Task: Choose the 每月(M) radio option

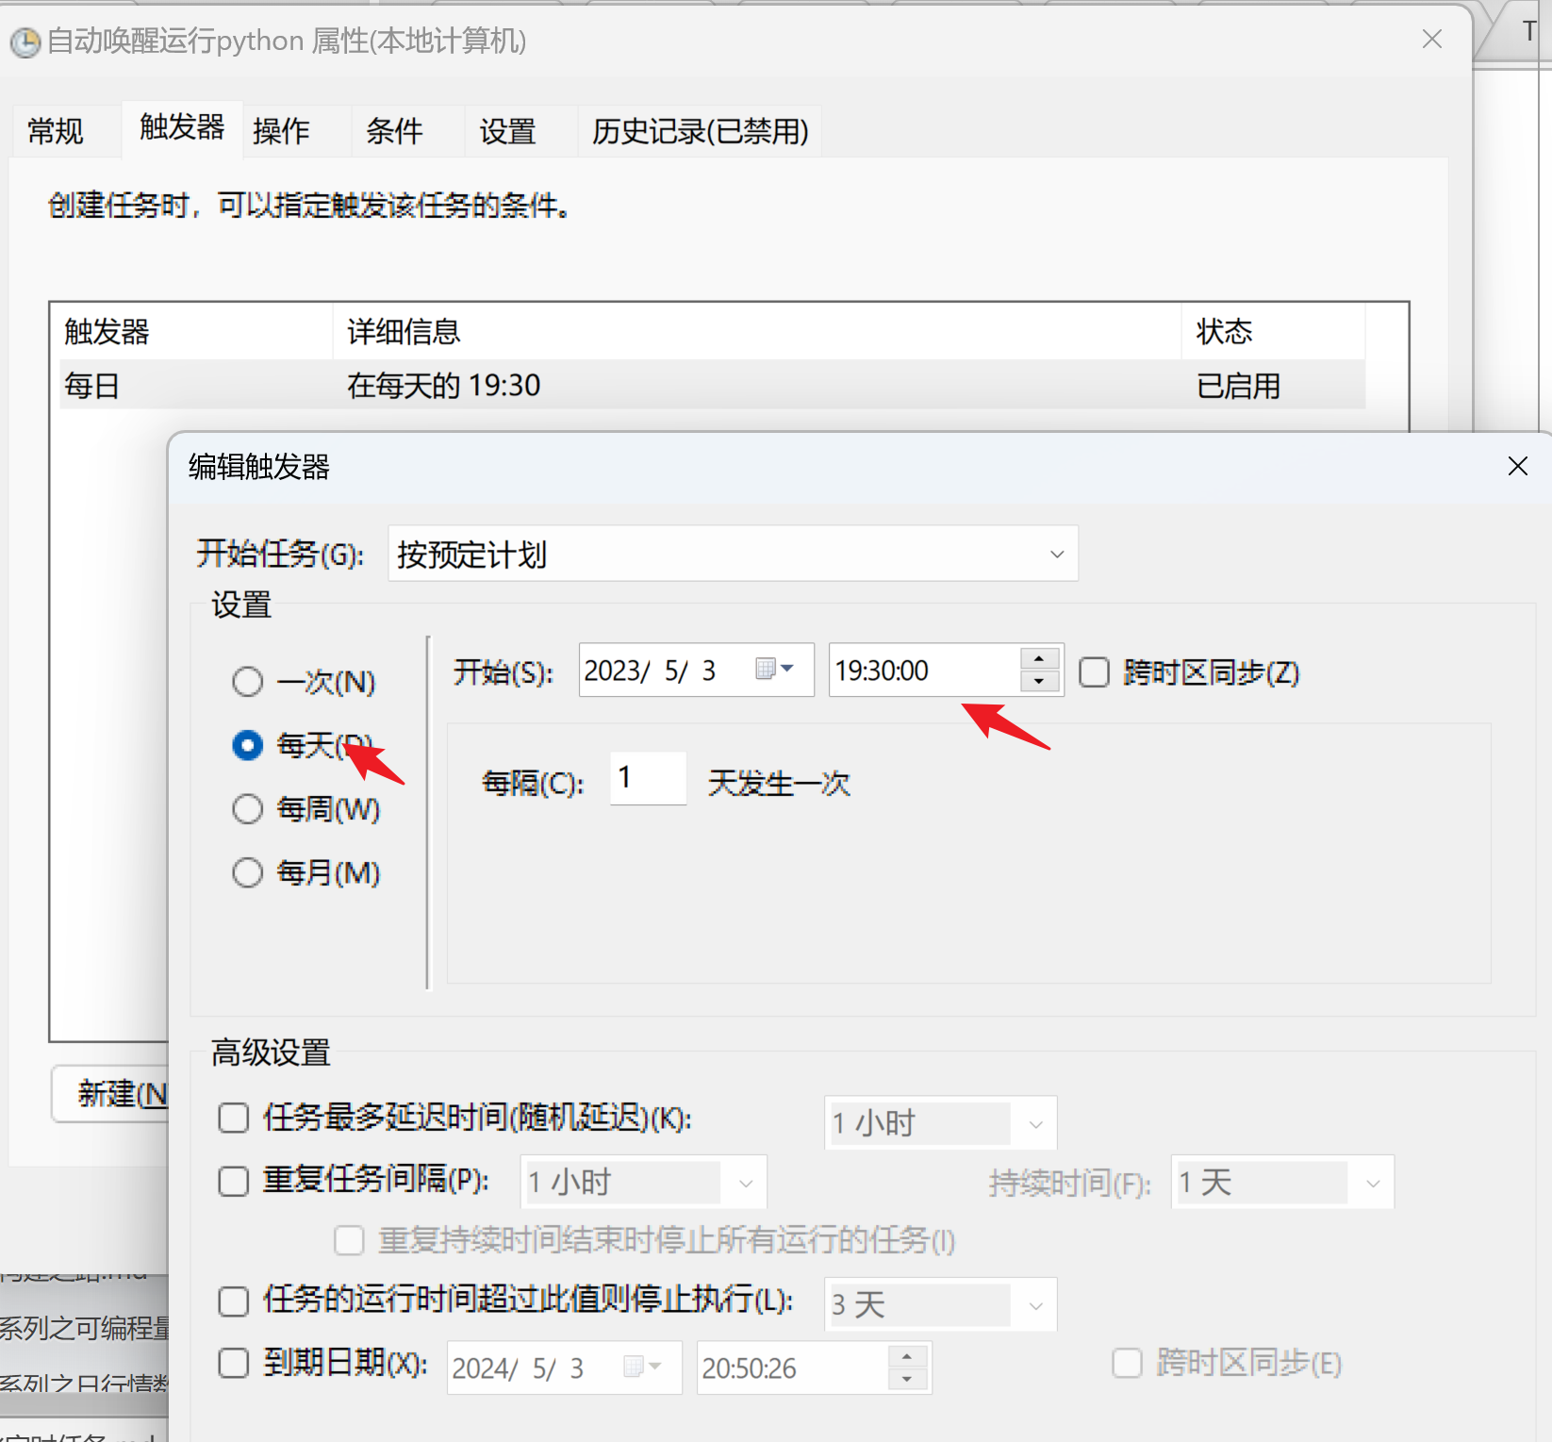Action: [x=248, y=872]
